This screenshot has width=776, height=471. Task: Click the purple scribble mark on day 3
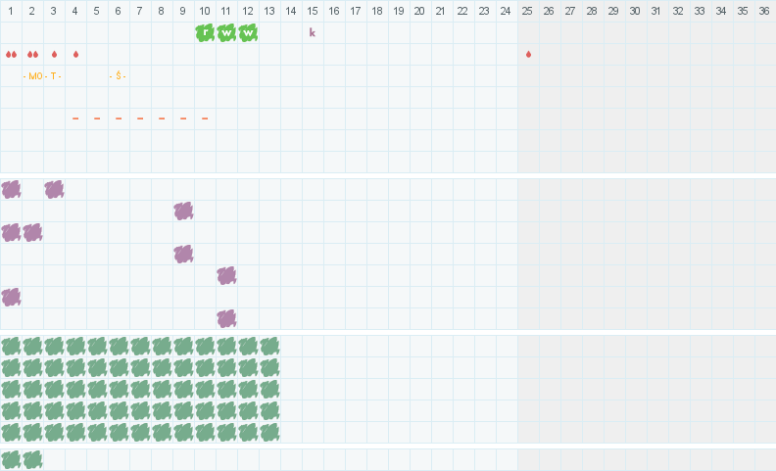click(54, 189)
